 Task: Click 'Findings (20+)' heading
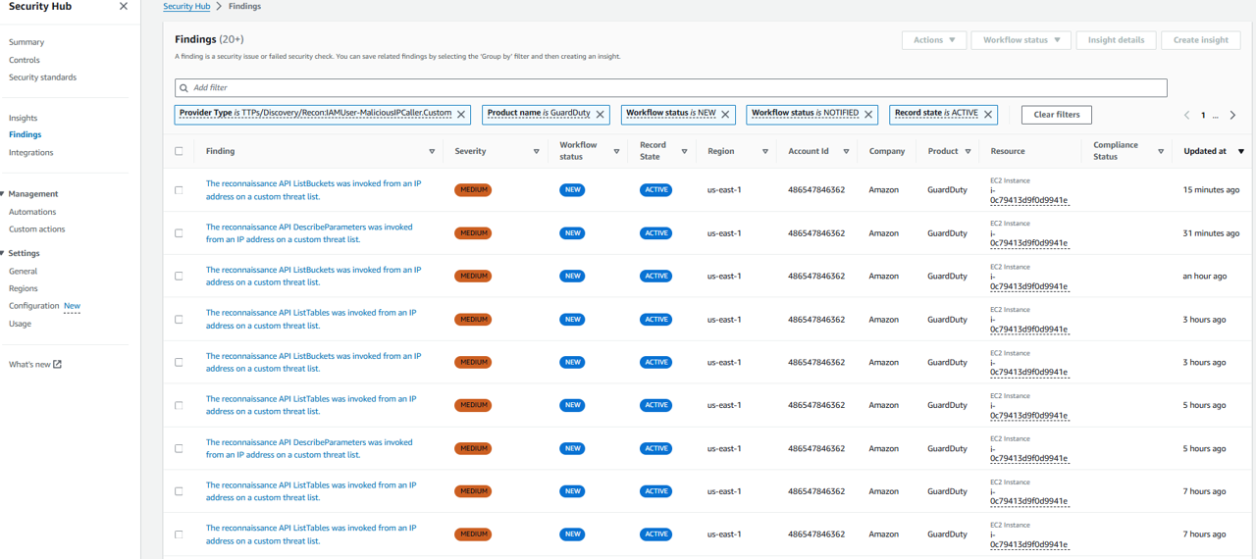209,39
